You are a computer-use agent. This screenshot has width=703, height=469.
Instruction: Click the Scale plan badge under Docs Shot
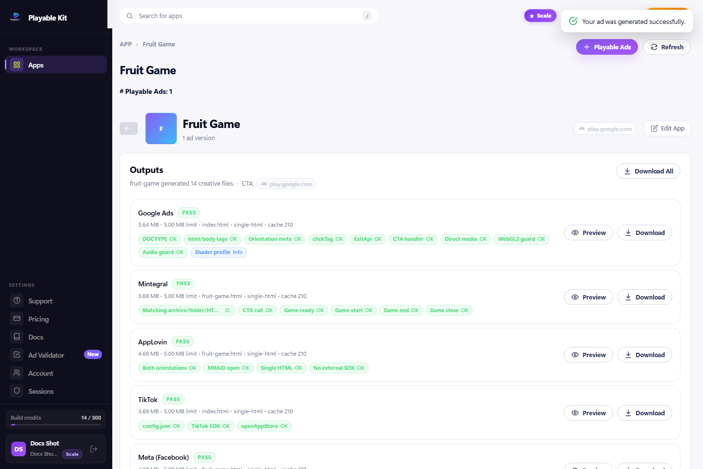72,454
